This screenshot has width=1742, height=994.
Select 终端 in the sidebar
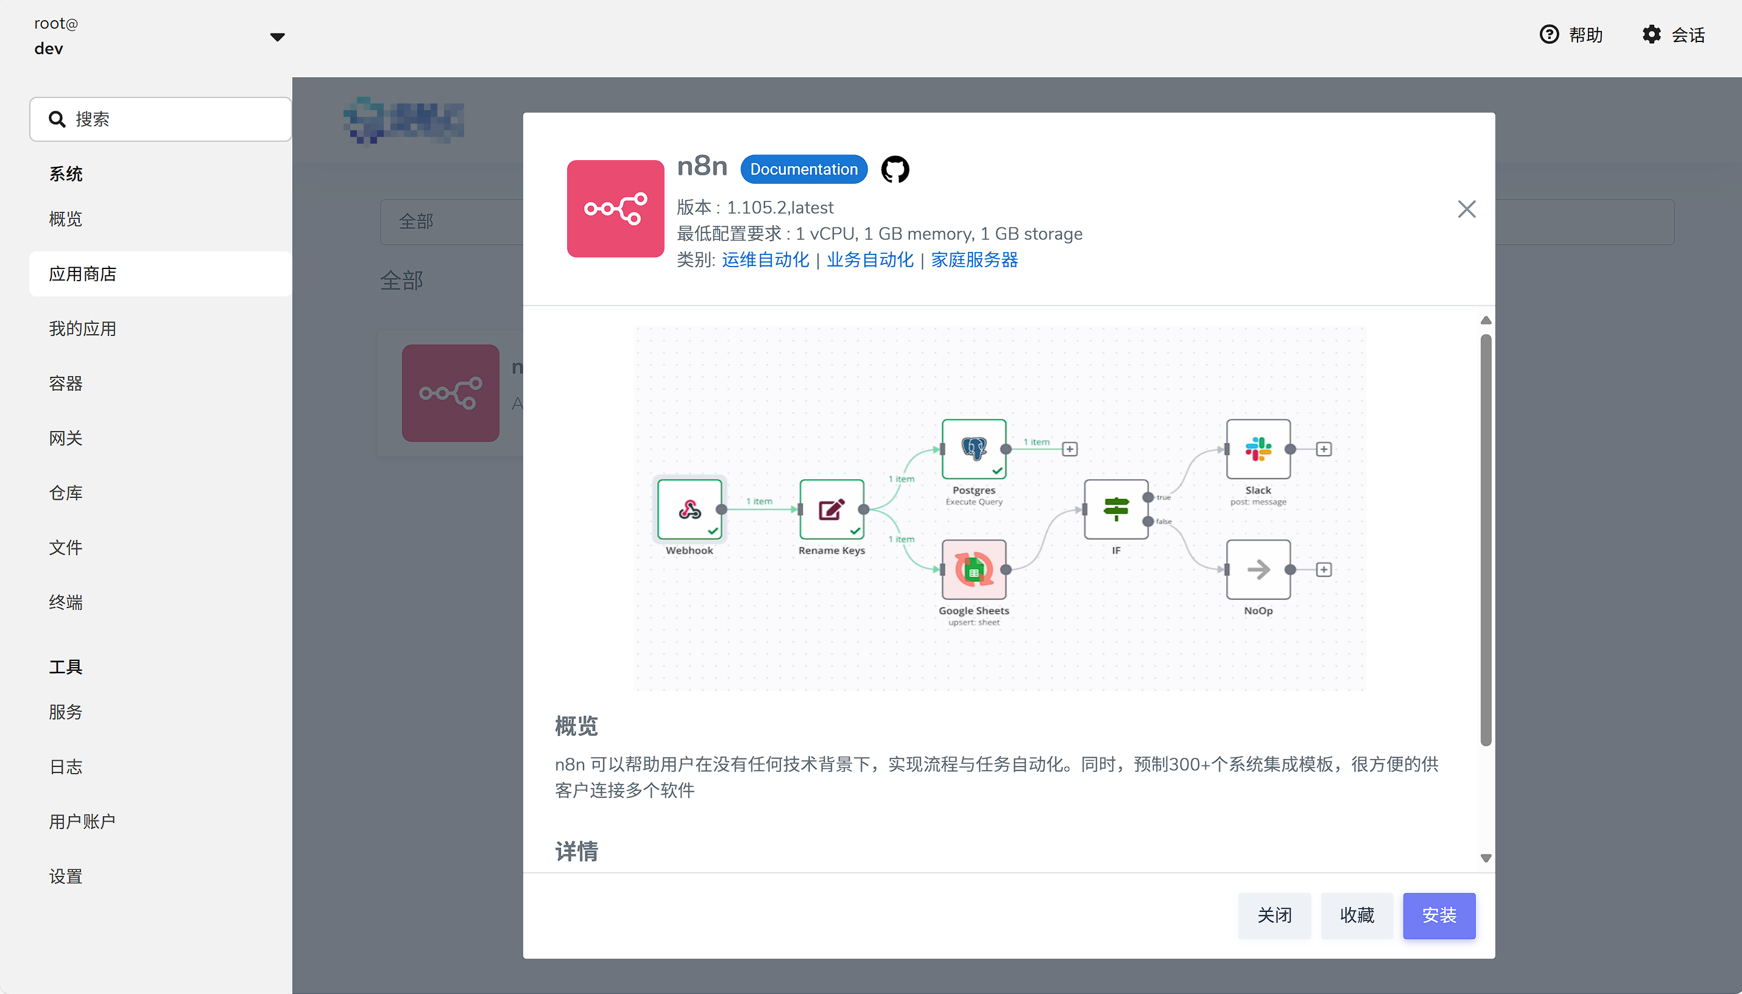click(x=66, y=602)
